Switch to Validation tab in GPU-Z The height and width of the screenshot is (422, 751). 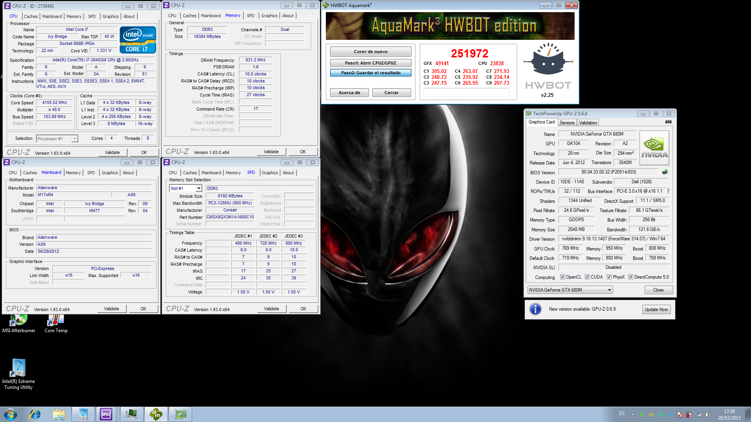pyautogui.click(x=588, y=123)
